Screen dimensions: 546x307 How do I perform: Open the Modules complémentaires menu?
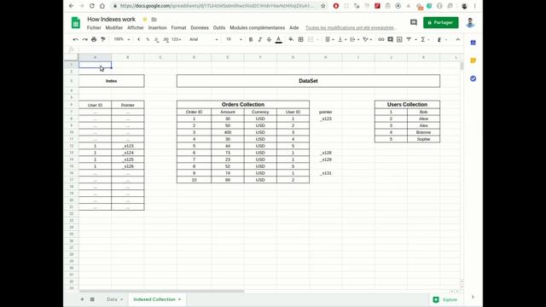[257, 28]
